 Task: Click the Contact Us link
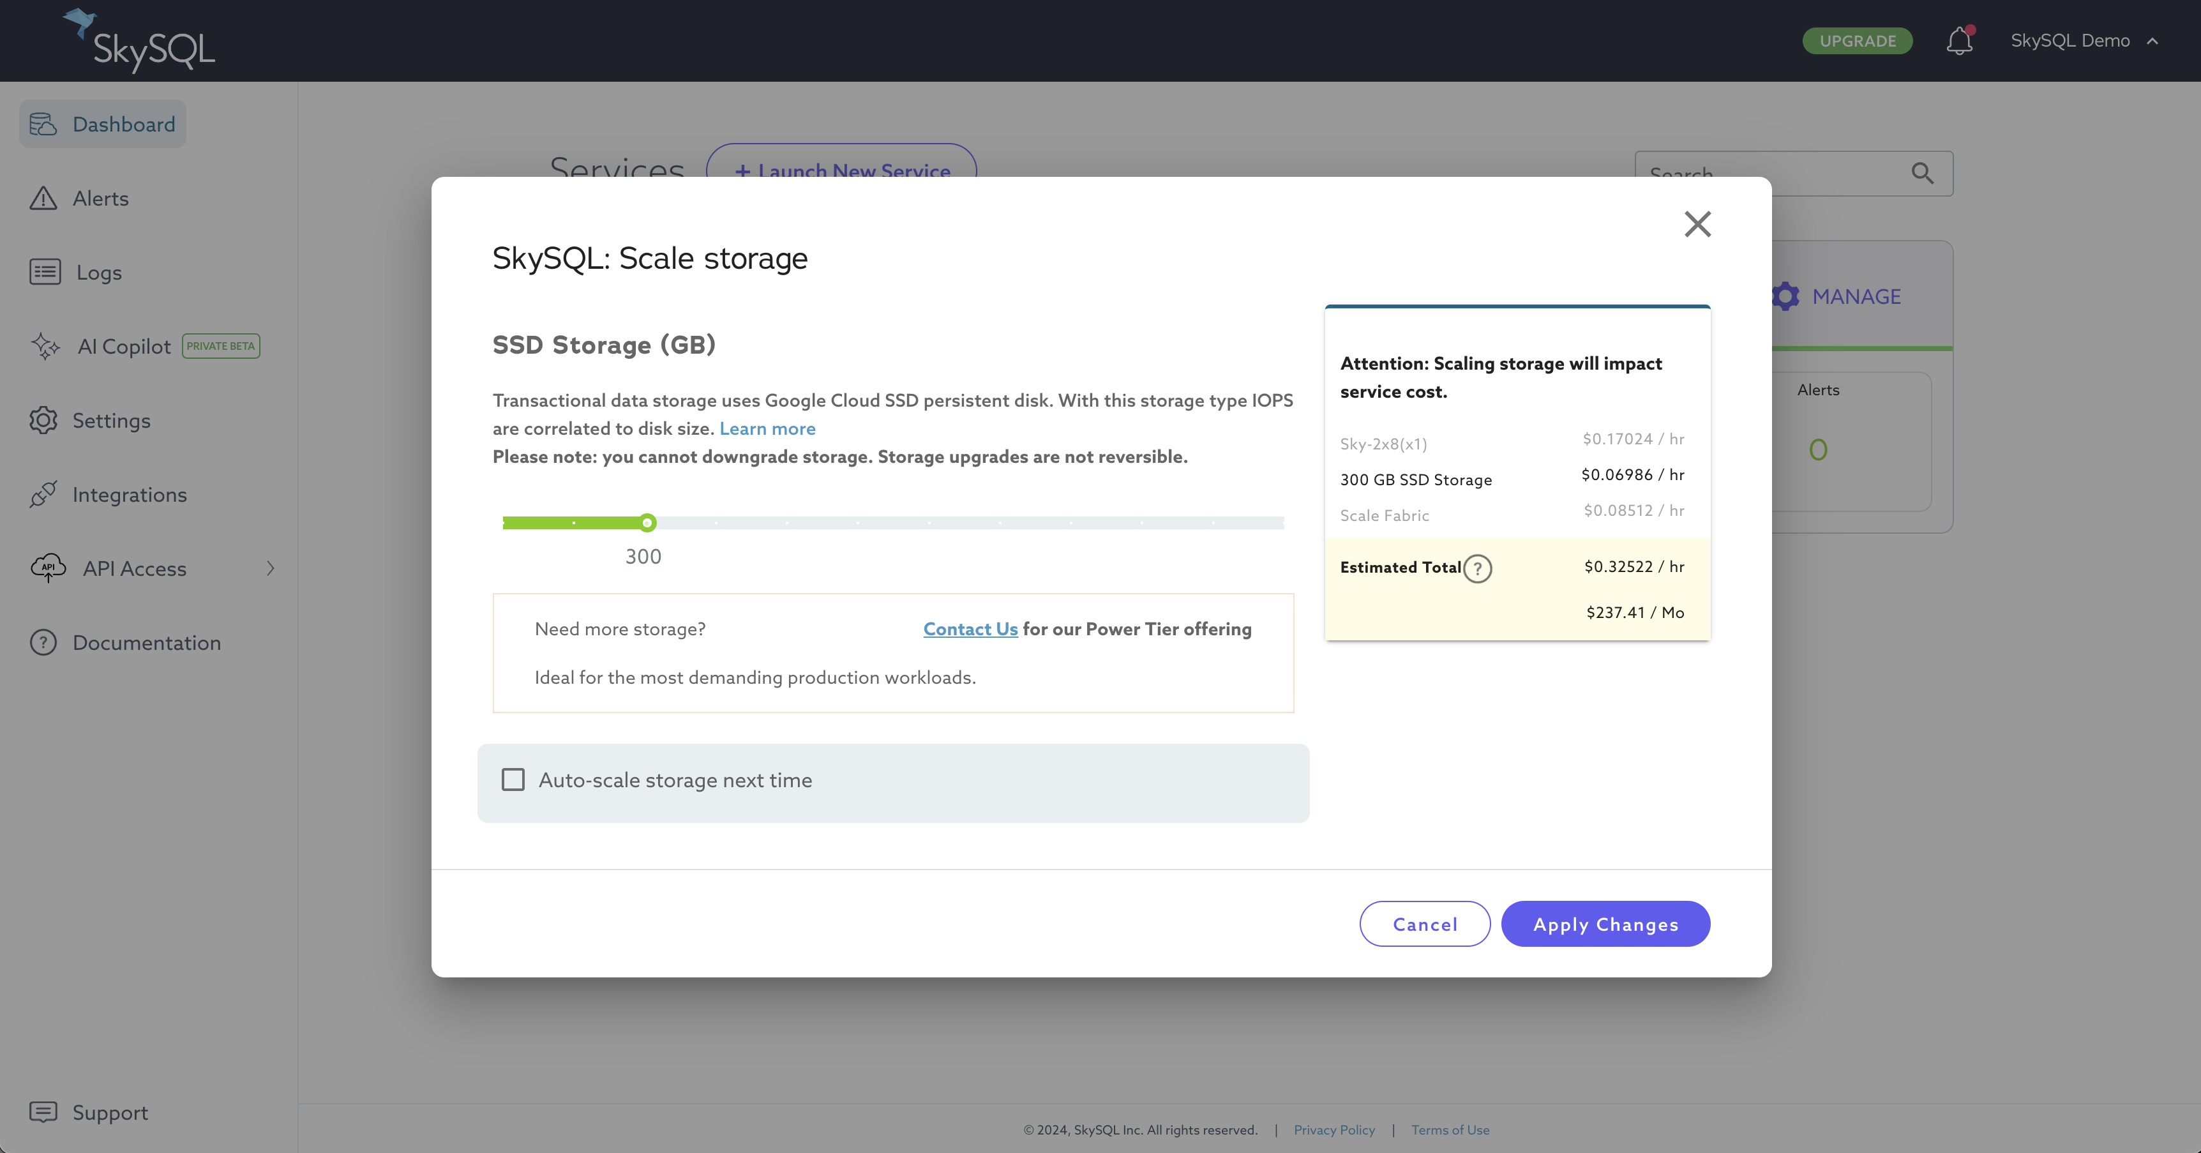click(970, 628)
